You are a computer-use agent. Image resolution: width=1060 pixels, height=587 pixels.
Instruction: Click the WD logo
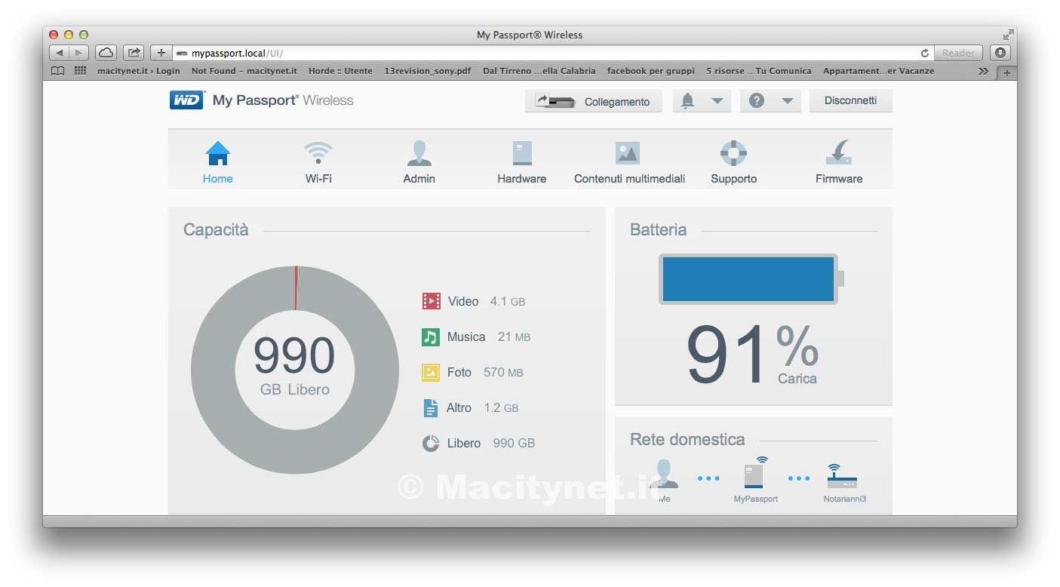pyautogui.click(x=187, y=100)
